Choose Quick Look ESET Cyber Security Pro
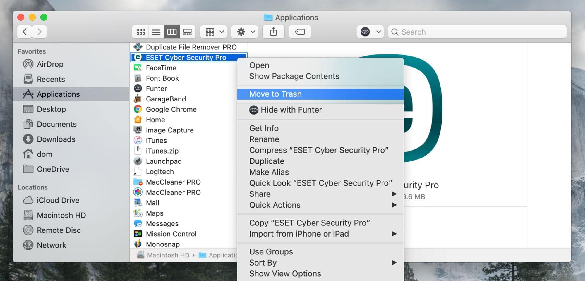 pos(320,183)
